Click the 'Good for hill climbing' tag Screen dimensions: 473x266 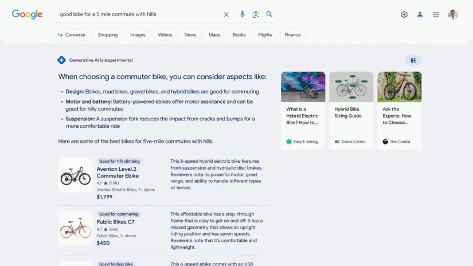119,161
